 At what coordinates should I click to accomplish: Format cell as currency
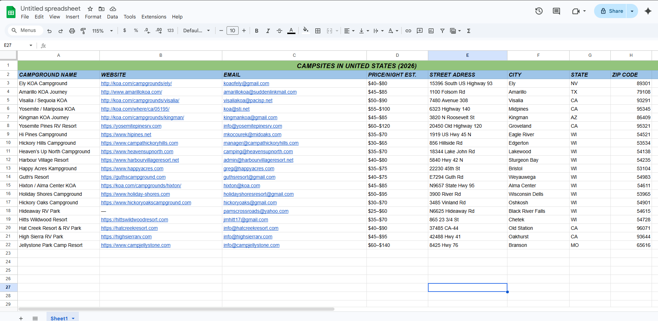click(x=125, y=31)
